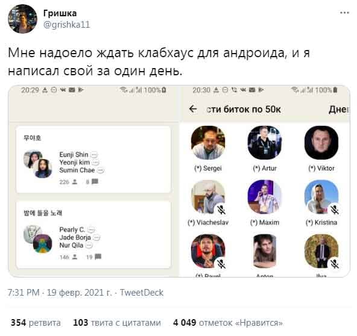
Task: Click the TweetDeck source link
Action: point(142,293)
